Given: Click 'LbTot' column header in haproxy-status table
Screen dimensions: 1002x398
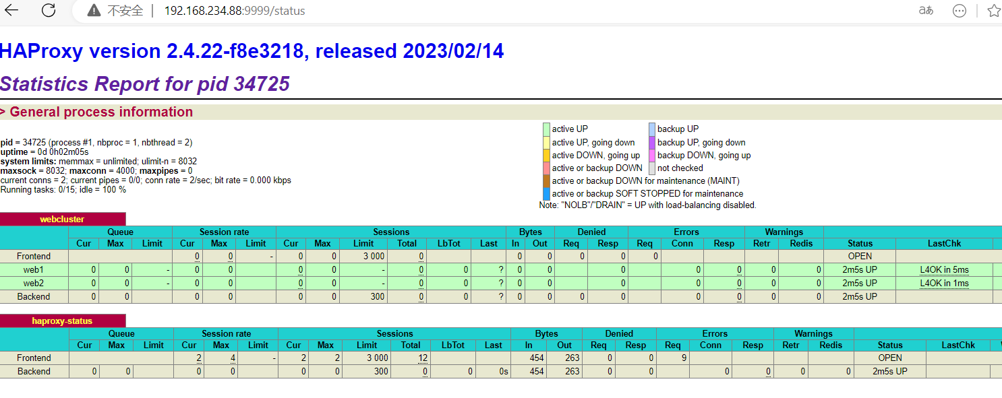Looking at the screenshot, I should click(453, 345).
